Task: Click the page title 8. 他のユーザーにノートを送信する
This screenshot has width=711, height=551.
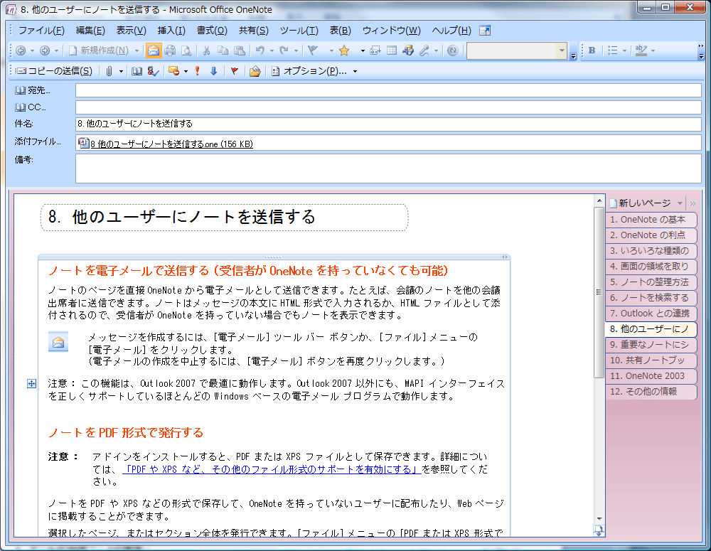Action: pyautogui.click(x=181, y=217)
